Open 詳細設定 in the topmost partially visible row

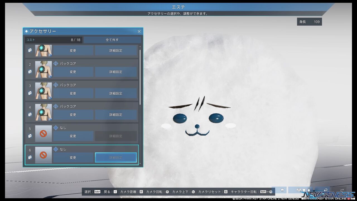[116, 51]
